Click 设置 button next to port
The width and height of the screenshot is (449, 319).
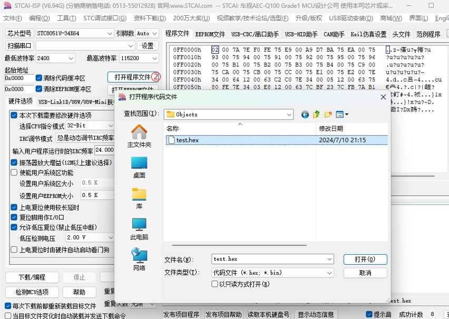[x=148, y=45]
